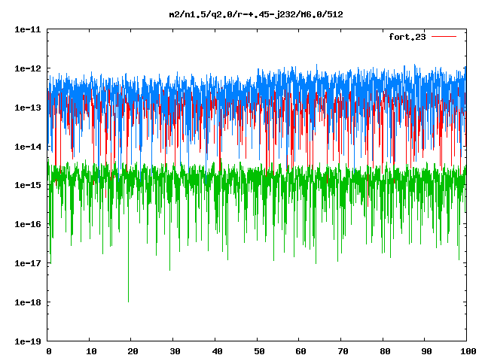Click the y-axis label 1e-14
Viewport: 482px width, 361px height.
click(28, 147)
